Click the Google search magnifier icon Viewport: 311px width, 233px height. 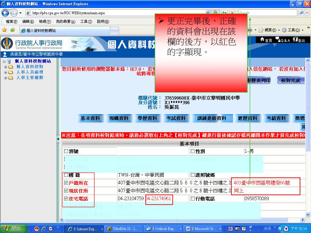coord(302,13)
